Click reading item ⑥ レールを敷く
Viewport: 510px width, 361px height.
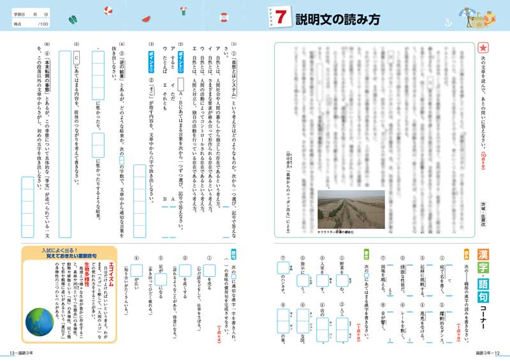(x=402, y=321)
